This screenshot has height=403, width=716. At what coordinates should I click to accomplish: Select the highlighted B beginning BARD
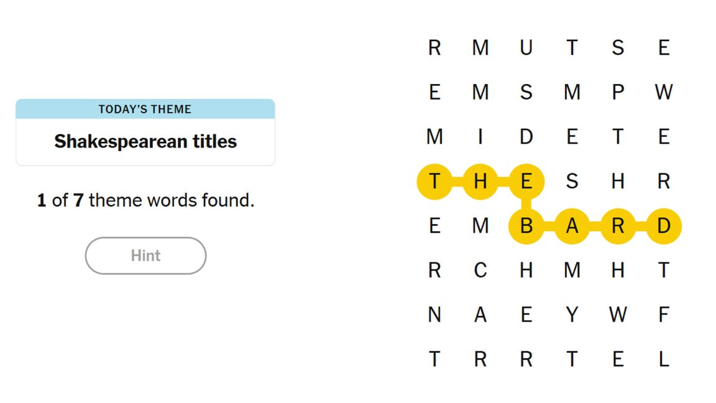click(526, 226)
